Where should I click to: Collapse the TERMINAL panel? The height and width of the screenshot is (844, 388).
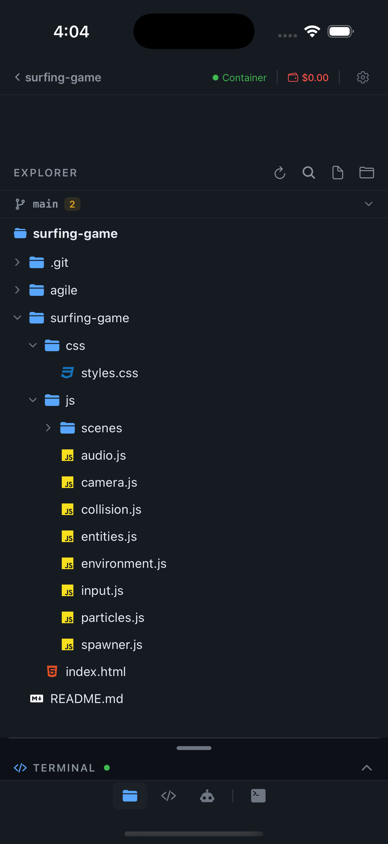(366, 768)
